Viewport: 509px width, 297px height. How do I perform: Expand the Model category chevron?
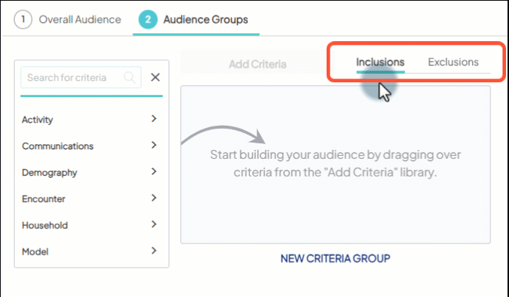pyautogui.click(x=154, y=251)
